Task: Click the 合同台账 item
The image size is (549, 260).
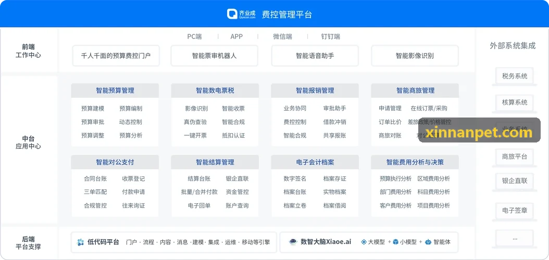Action: pyautogui.click(x=96, y=179)
